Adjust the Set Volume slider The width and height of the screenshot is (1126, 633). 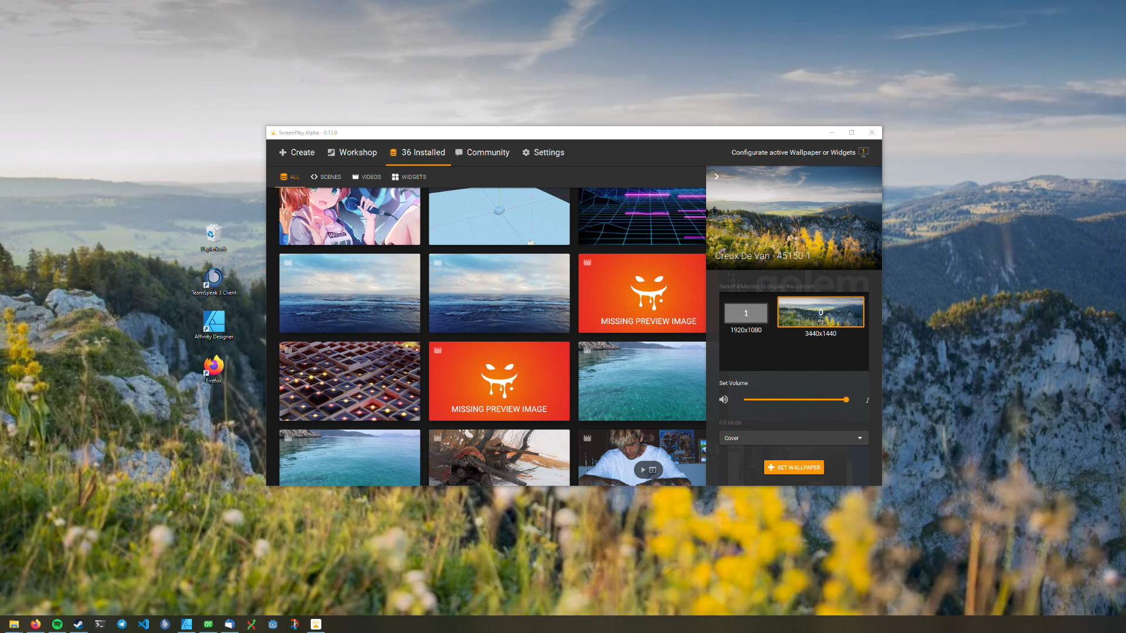click(846, 400)
